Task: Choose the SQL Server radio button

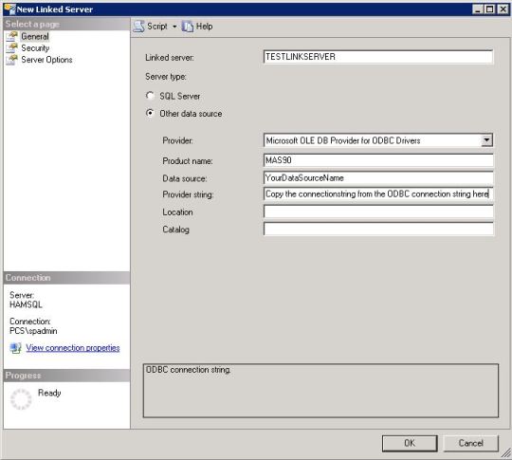Action: [x=150, y=96]
